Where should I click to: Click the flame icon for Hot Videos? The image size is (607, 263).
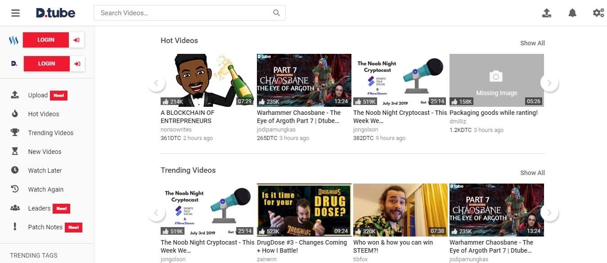(15, 114)
